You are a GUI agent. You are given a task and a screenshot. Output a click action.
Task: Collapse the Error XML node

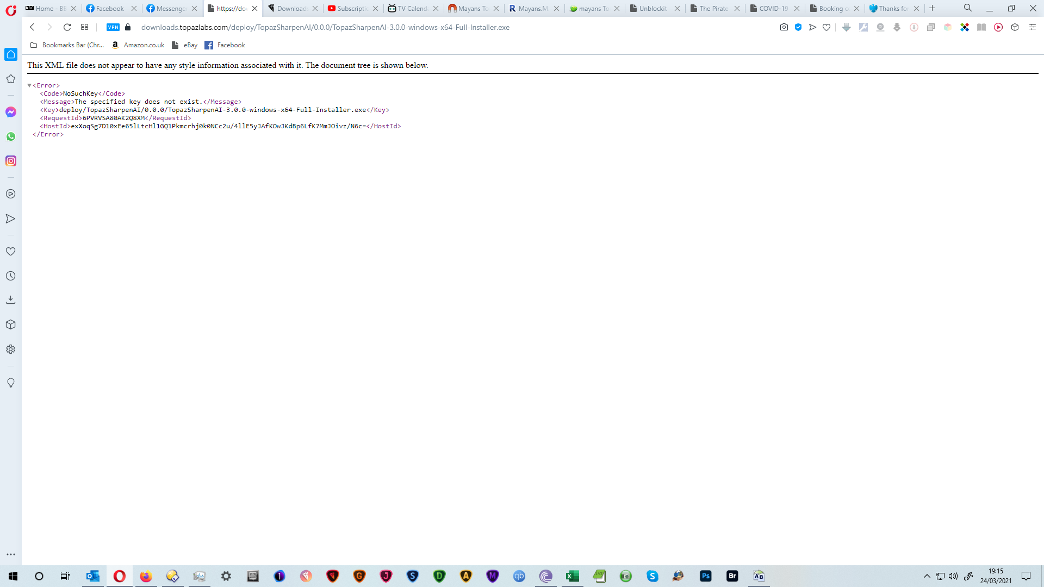tap(29, 85)
